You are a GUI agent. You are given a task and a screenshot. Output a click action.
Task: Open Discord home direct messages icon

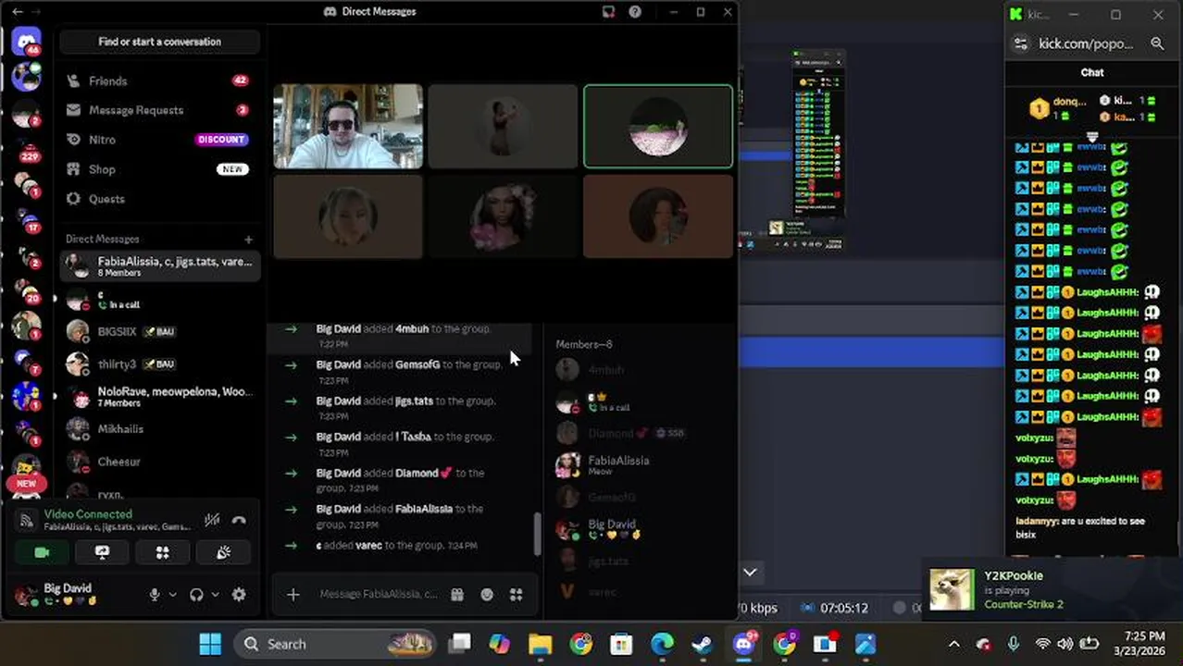(26, 42)
